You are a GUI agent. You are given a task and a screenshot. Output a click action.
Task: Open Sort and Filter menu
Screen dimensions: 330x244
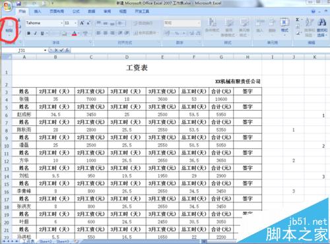(x=309, y=28)
